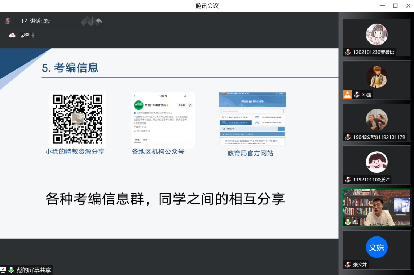Select 邓露's participant avatar
Screen dimensions: 414x275
click(376, 77)
